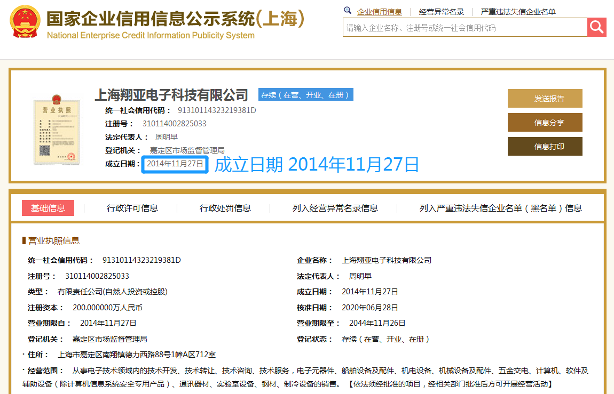
Task: Click the 信息分享 button
Action: [545, 122]
